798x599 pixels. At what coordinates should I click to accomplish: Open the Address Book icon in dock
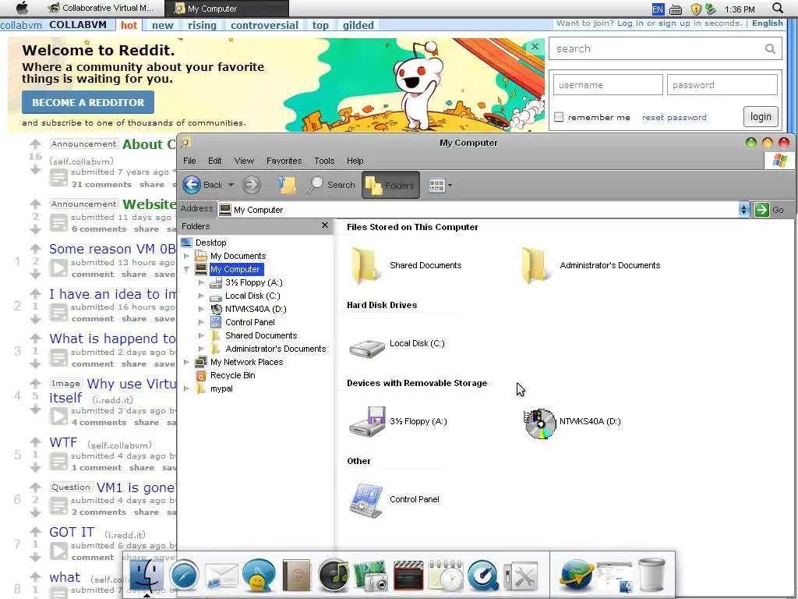coord(296,576)
